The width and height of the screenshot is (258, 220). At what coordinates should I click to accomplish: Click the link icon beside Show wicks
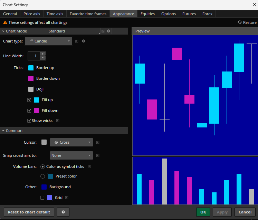pyautogui.click(x=58, y=121)
